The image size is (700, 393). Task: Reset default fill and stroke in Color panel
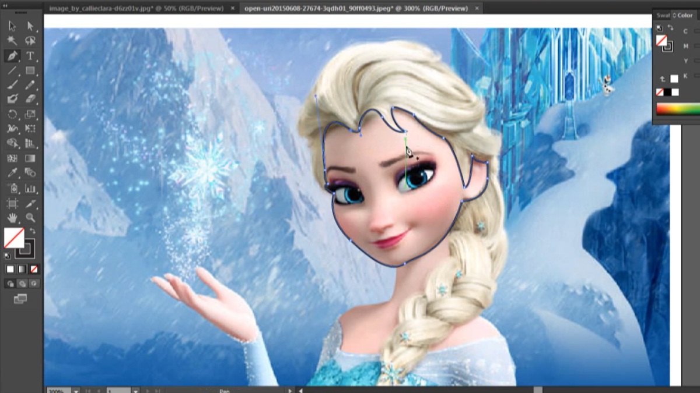659,28
